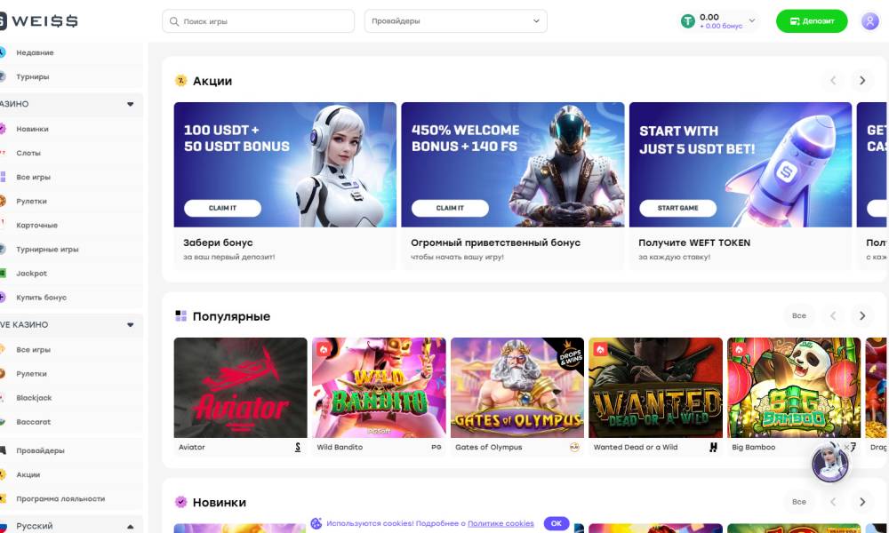
Task: View all Популярные games via Все
Action: click(x=799, y=315)
